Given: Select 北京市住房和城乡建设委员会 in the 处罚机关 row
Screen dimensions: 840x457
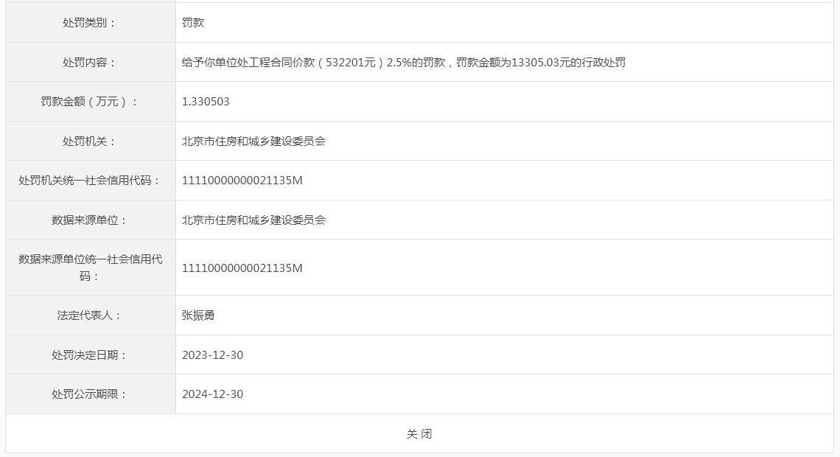Looking at the screenshot, I should [x=254, y=141].
